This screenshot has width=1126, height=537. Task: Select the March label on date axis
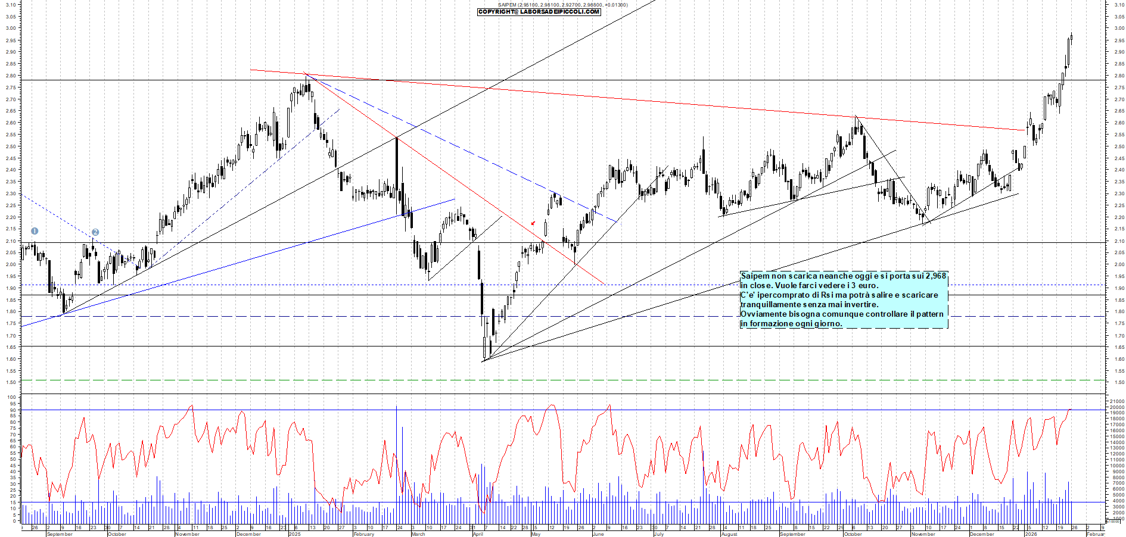(x=418, y=534)
